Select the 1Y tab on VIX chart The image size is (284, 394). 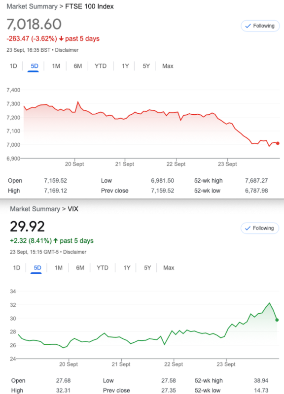(x=127, y=268)
